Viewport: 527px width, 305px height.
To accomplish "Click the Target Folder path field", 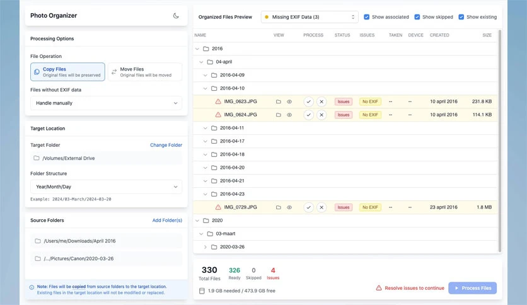I will click(106, 158).
